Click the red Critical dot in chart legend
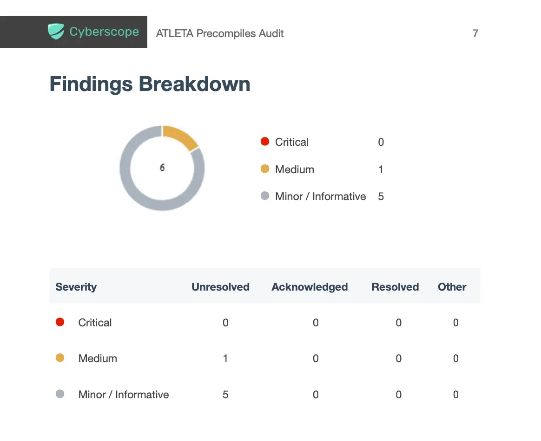The width and height of the screenshot is (541, 441). [264, 141]
